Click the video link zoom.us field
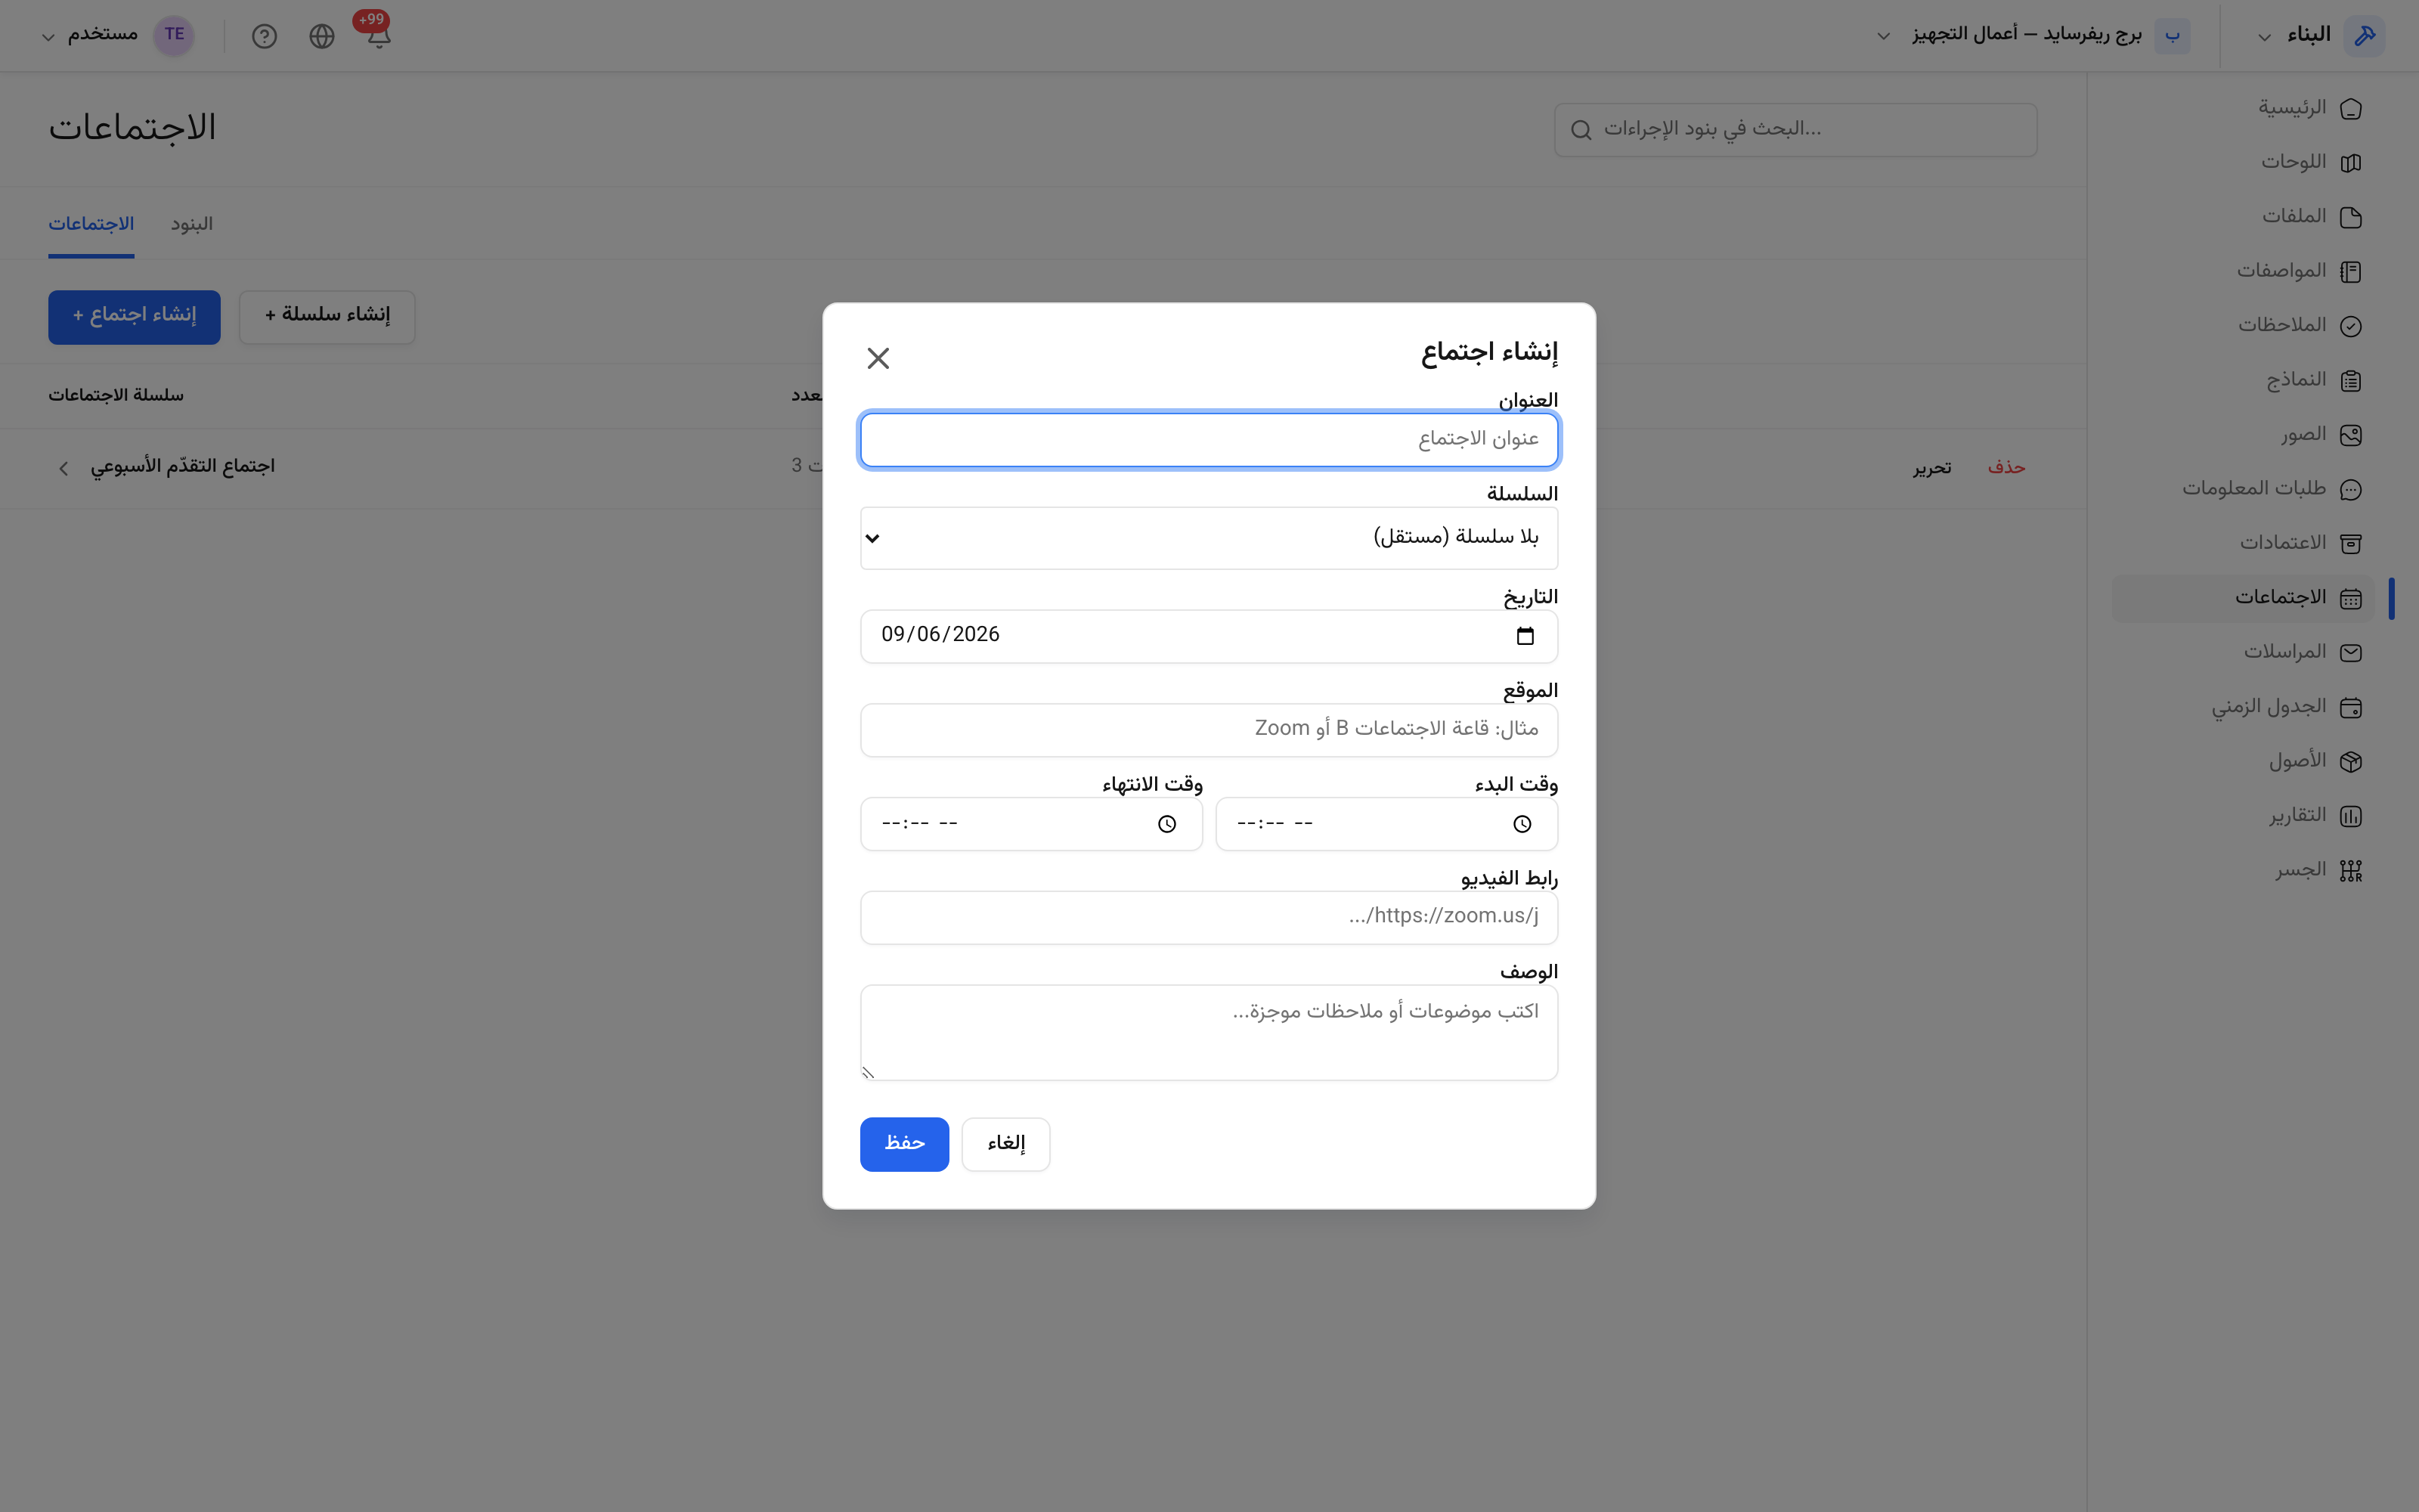2419x1512 pixels. pyautogui.click(x=1209, y=917)
